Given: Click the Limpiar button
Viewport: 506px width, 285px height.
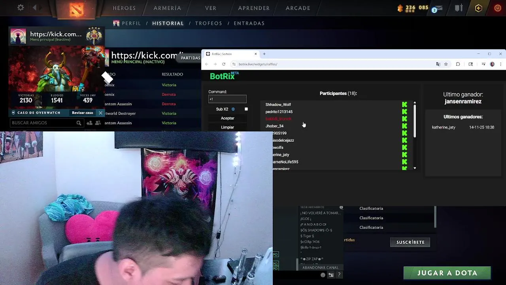Looking at the screenshot, I should point(227,127).
